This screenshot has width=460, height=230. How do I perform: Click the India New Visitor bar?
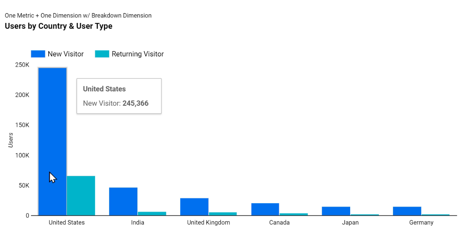[x=123, y=201]
